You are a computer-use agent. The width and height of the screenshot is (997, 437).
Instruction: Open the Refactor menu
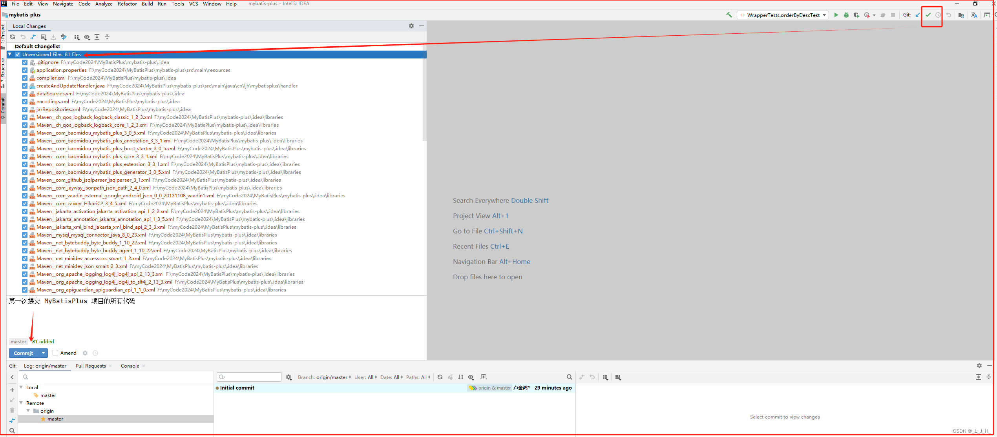coord(127,4)
